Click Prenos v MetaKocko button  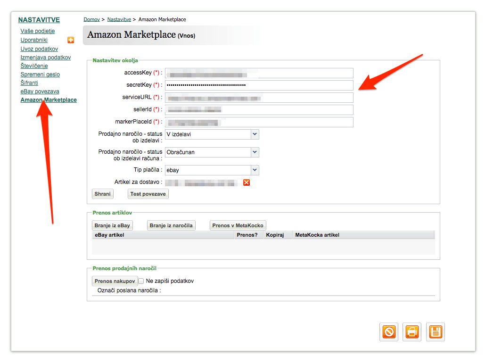tap(238, 225)
